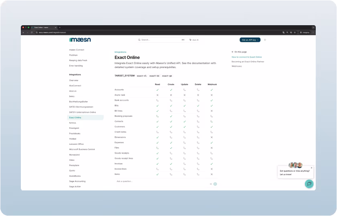Open 'Error handling' sidebar link
This screenshot has height=216, width=337.
[76, 66]
